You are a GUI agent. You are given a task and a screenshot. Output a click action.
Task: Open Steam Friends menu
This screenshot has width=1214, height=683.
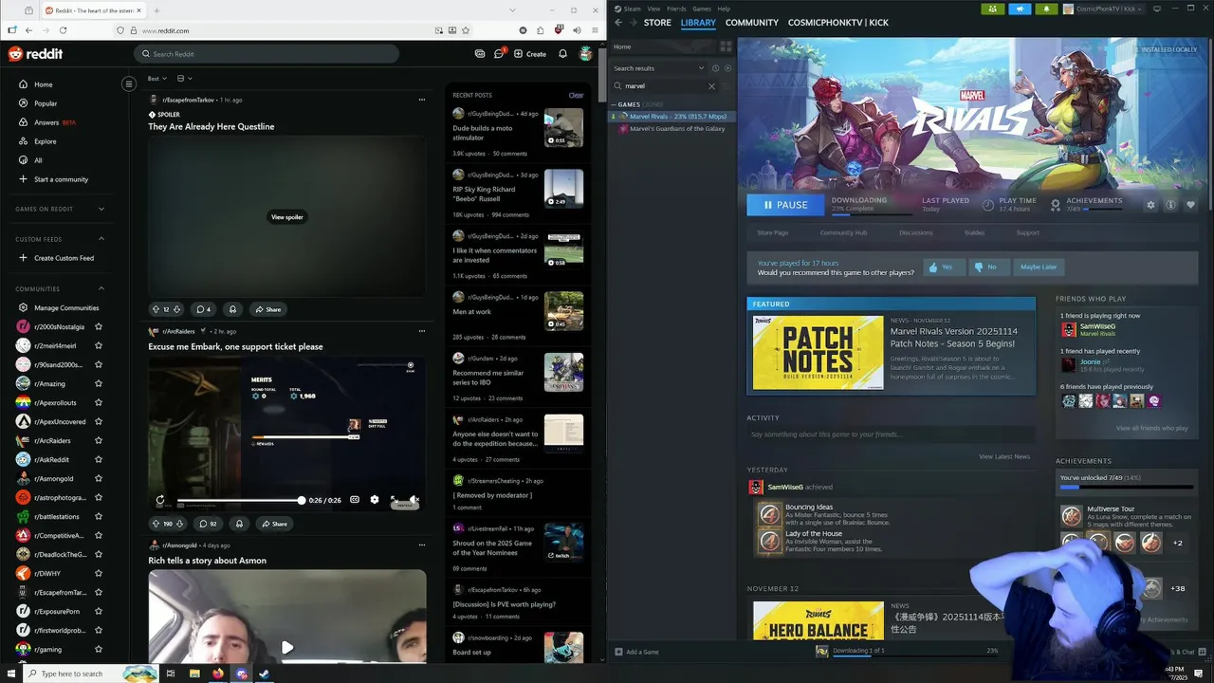(x=676, y=9)
